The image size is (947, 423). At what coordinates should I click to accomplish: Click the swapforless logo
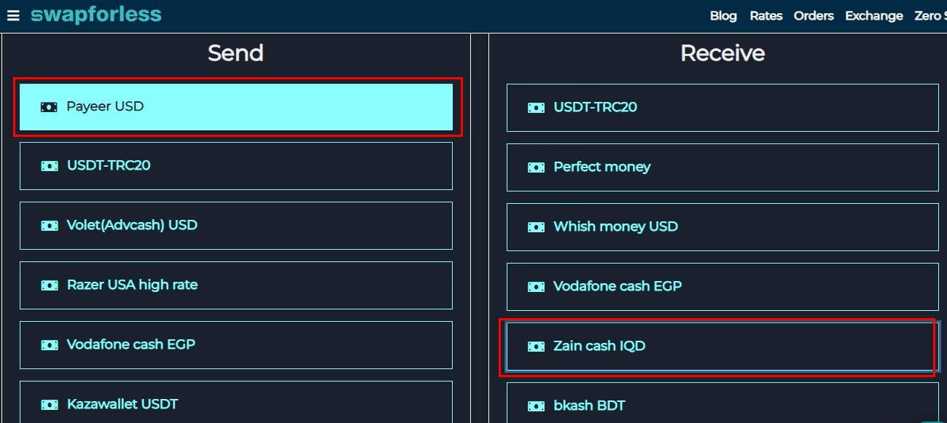(x=95, y=14)
